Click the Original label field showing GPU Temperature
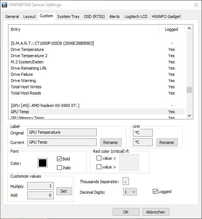 pos(62,132)
